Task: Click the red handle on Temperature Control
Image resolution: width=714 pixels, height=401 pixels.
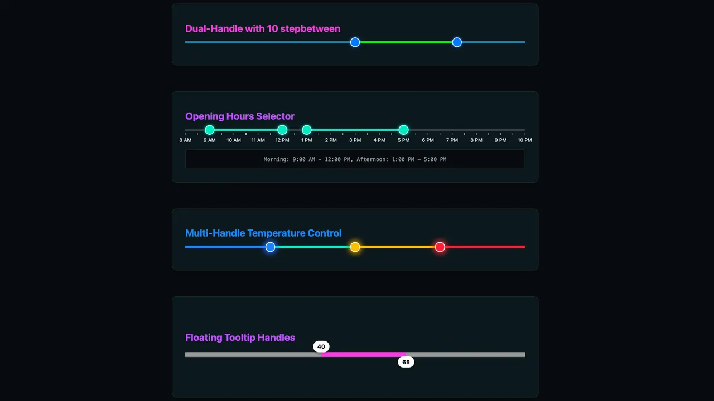Action: (x=440, y=247)
